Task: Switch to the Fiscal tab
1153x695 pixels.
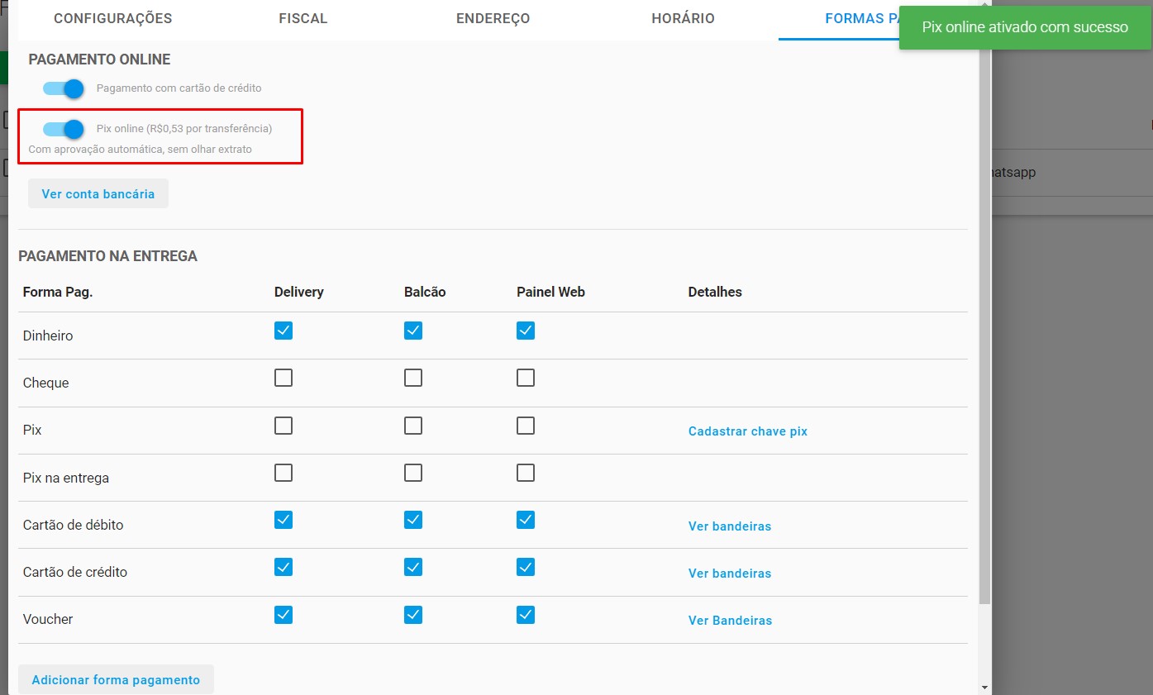Action: click(x=303, y=18)
